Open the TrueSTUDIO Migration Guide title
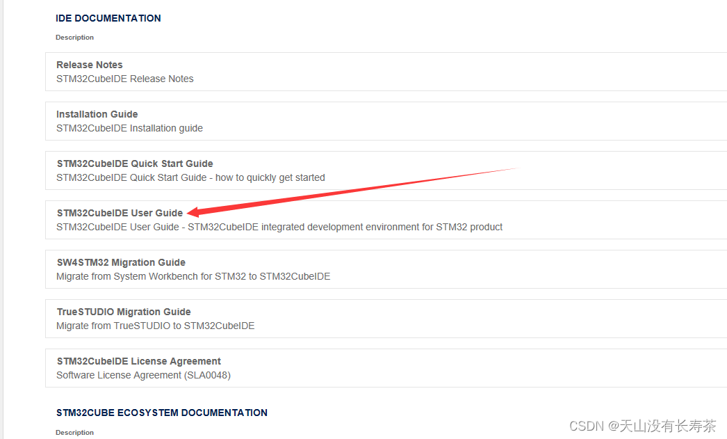Screen dimensions: 727x439 tap(124, 312)
